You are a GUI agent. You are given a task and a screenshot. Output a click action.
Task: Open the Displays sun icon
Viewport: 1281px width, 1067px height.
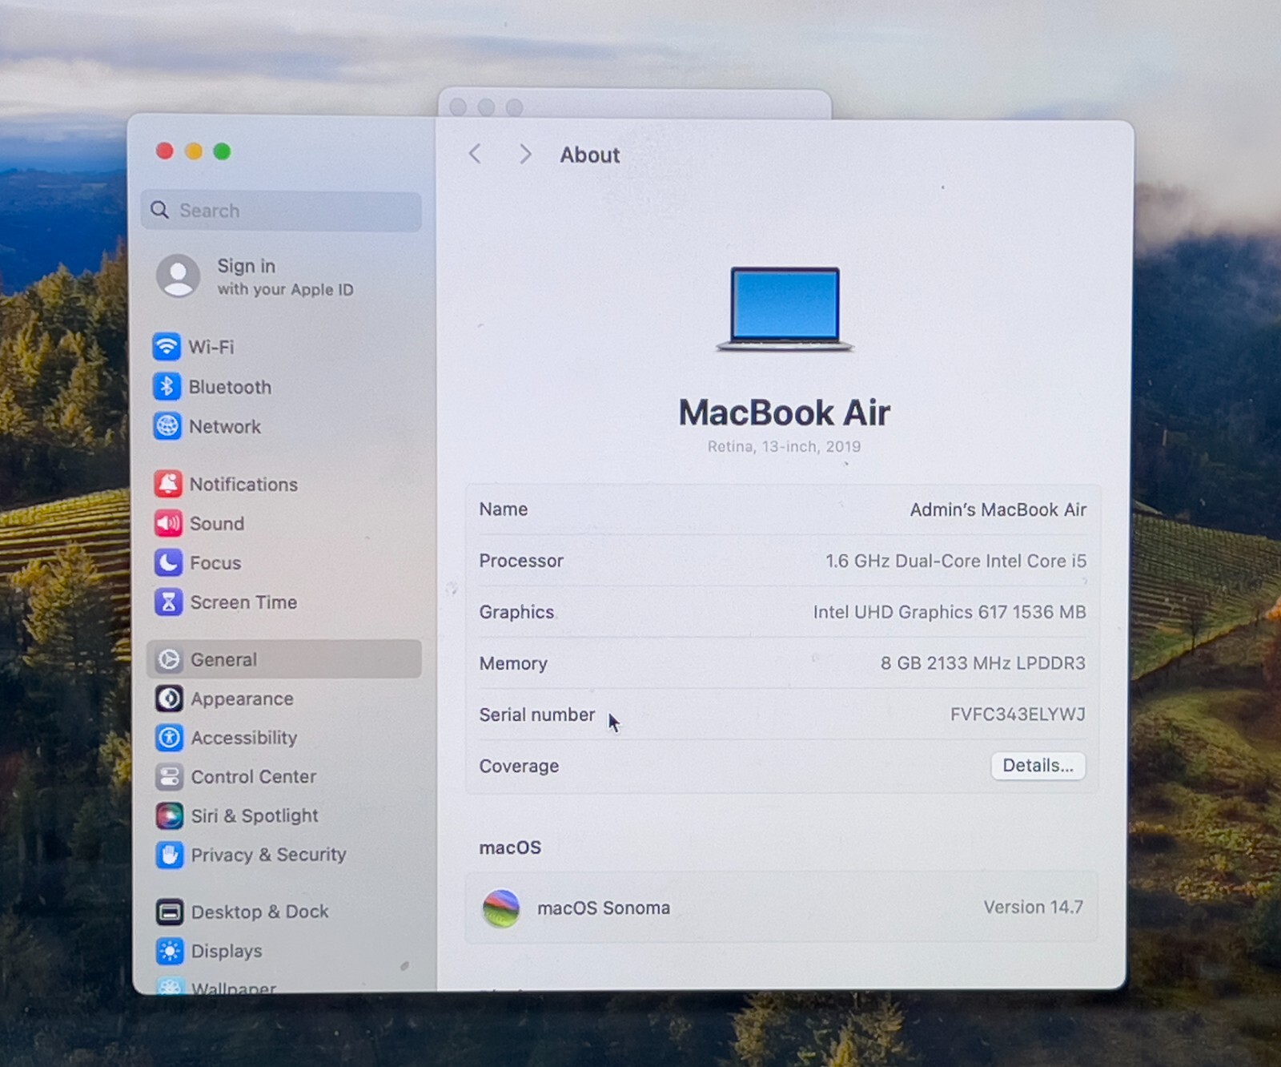[x=169, y=951]
